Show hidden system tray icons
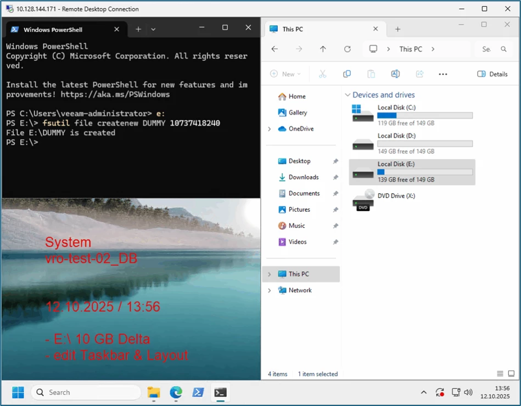 pos(424,392)
